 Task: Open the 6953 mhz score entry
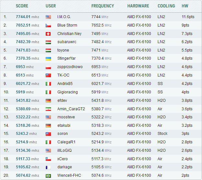coord(25,67)
